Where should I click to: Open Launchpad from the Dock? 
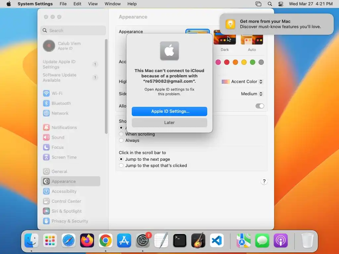coord(50,240)
